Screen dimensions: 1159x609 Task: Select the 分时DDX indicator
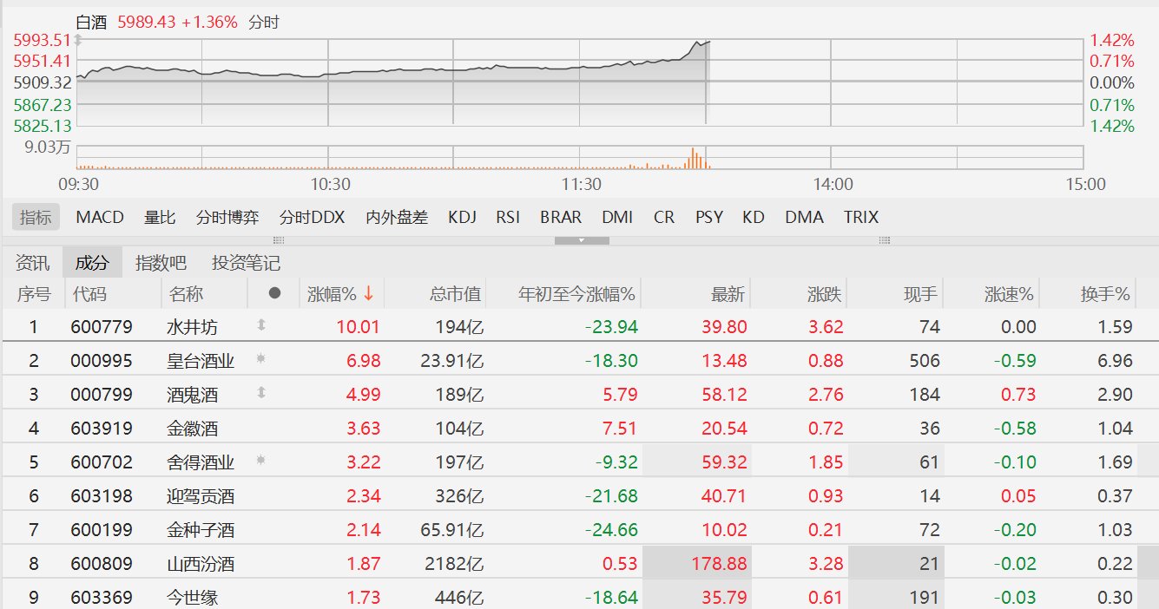pos(312,217)
